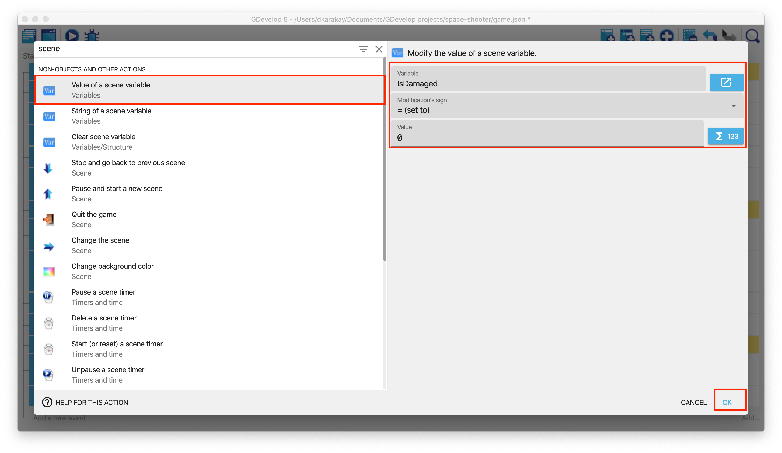782x453 pixels.
Task: Open the expression editor sigma 123 button
Action: pos(725,136)
